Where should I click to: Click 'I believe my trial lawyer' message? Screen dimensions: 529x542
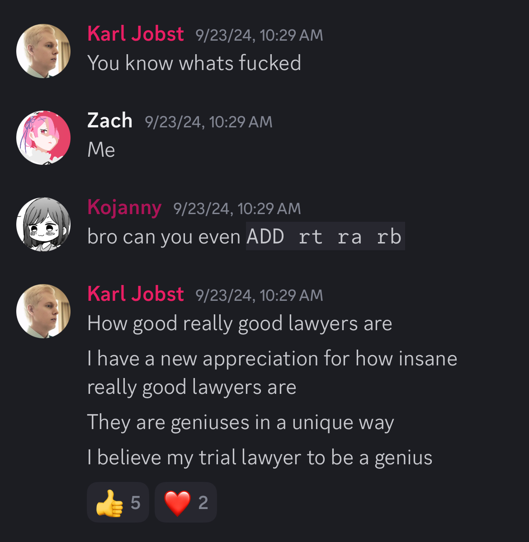[260, 458]
